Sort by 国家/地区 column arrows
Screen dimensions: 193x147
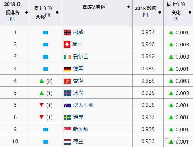128,7
